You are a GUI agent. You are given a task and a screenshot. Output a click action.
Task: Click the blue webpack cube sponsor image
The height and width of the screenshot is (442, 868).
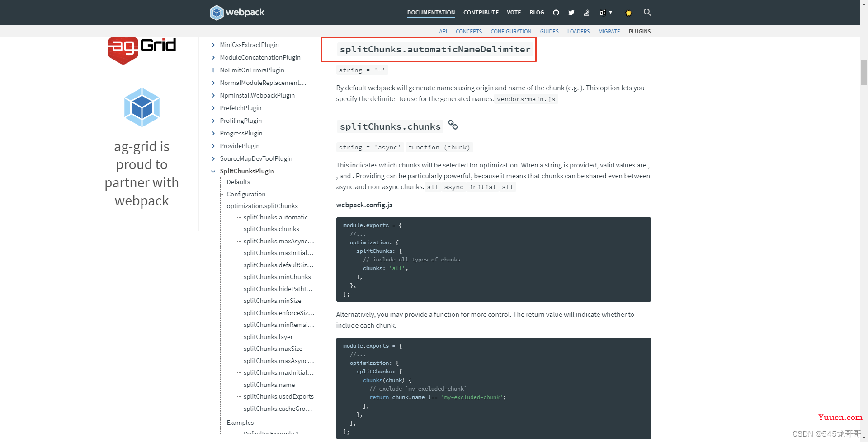tap(142, 107)
